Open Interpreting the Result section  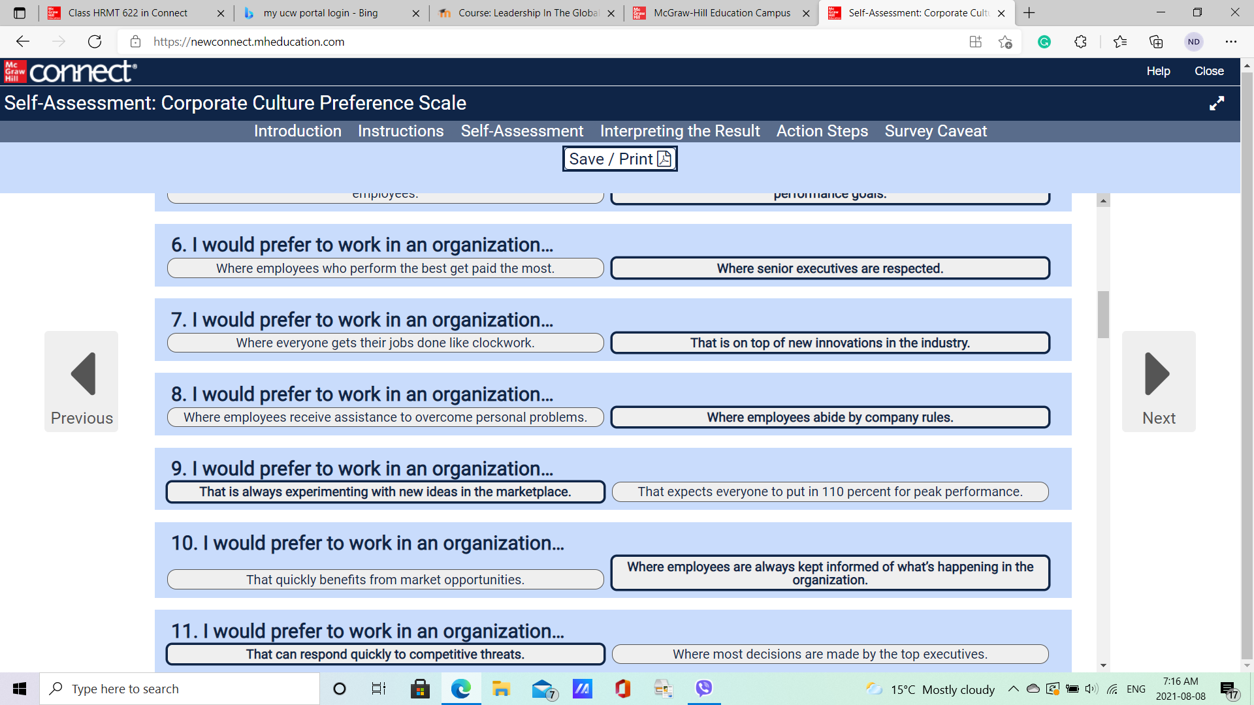click(x=680, y=131)
